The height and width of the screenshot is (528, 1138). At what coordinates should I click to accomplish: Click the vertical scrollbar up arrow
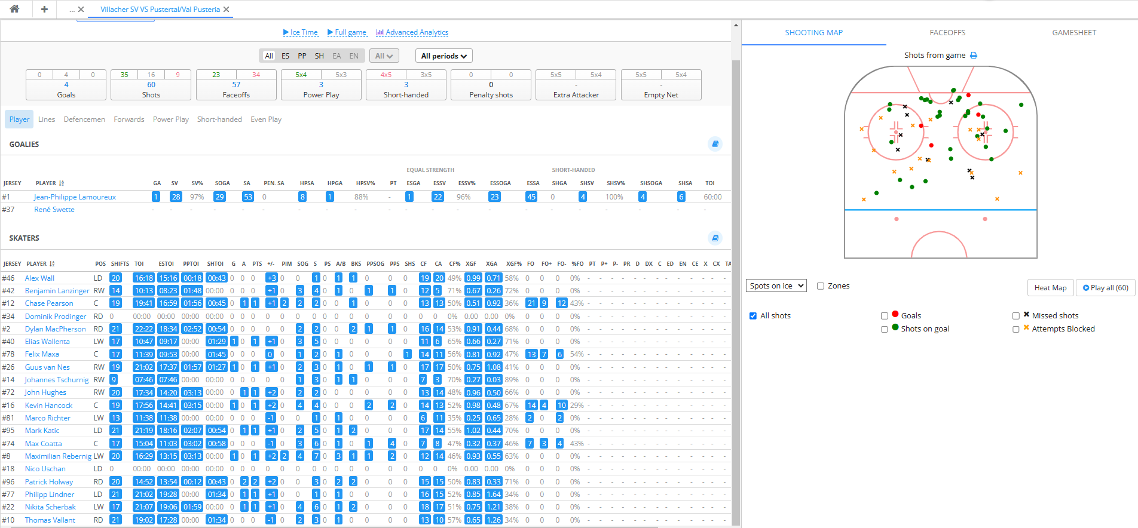point(736,25)
